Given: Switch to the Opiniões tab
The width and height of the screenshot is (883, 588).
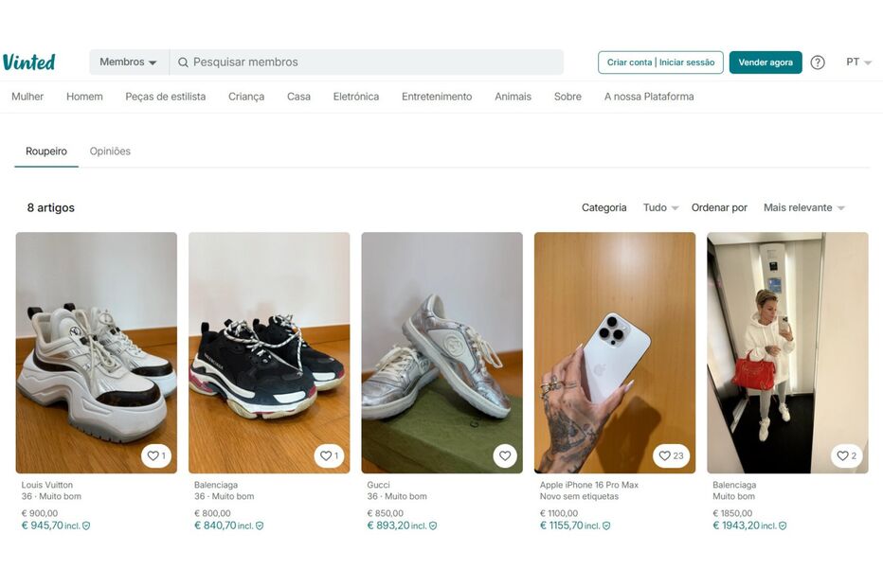Looking at the screenshot, I should [110, 151].
